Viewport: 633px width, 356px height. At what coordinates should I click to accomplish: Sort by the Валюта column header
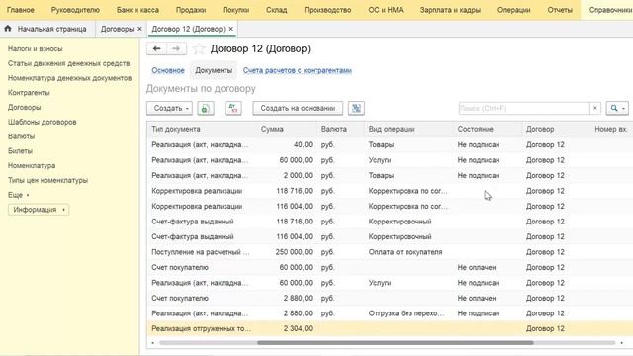[x=334, y=129]
